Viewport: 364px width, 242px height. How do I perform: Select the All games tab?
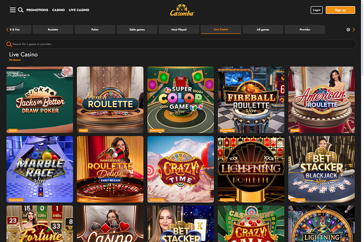[x=263, y=29]
